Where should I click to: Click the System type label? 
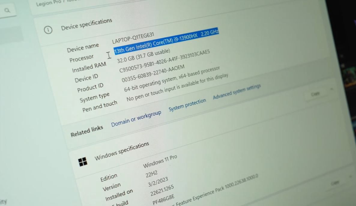[x=95, y=97]
